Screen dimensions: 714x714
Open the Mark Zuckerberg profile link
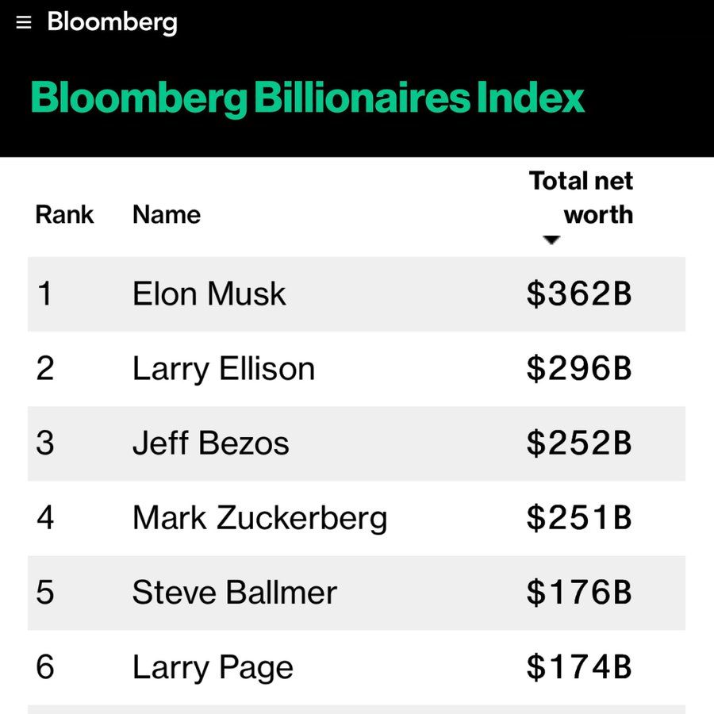click(x=259, y=518)
